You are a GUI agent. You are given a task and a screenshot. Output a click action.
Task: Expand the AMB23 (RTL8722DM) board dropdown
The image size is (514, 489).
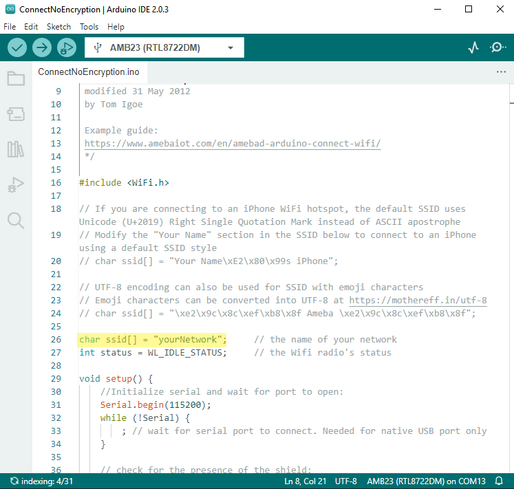pyautogui.click(x=164, y=48)
